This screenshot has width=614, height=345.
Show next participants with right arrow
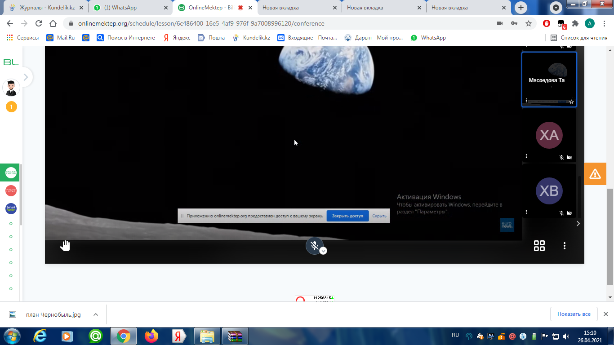tap(578, 223)
